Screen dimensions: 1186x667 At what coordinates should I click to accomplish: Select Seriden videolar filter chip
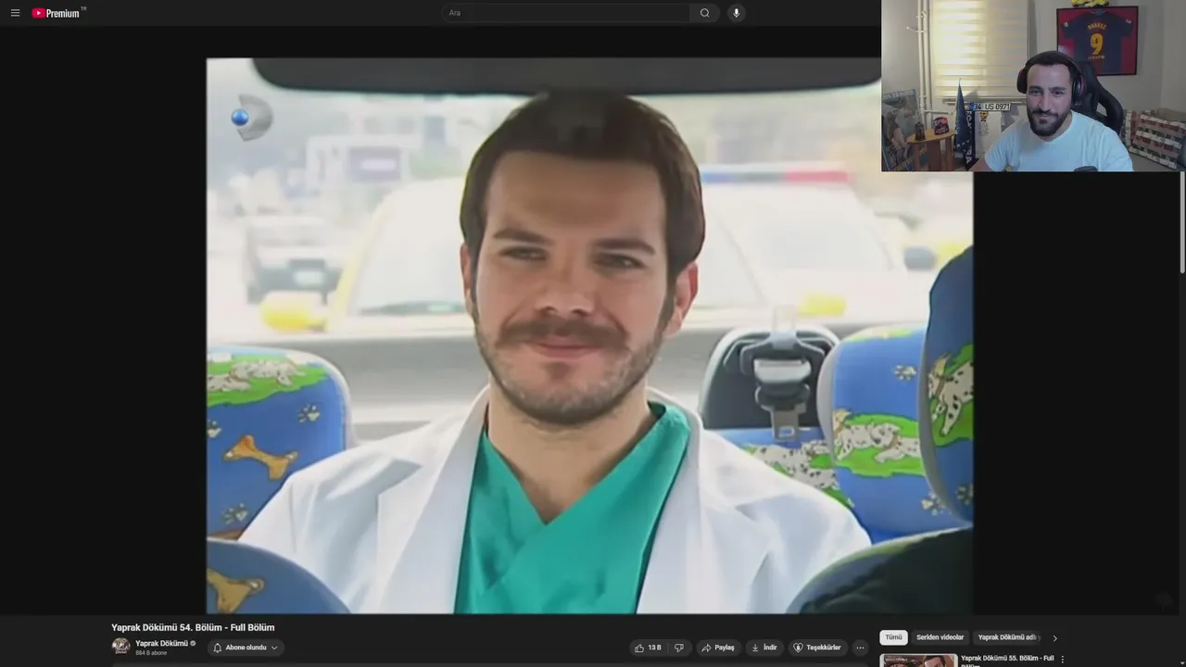(940, 637)
